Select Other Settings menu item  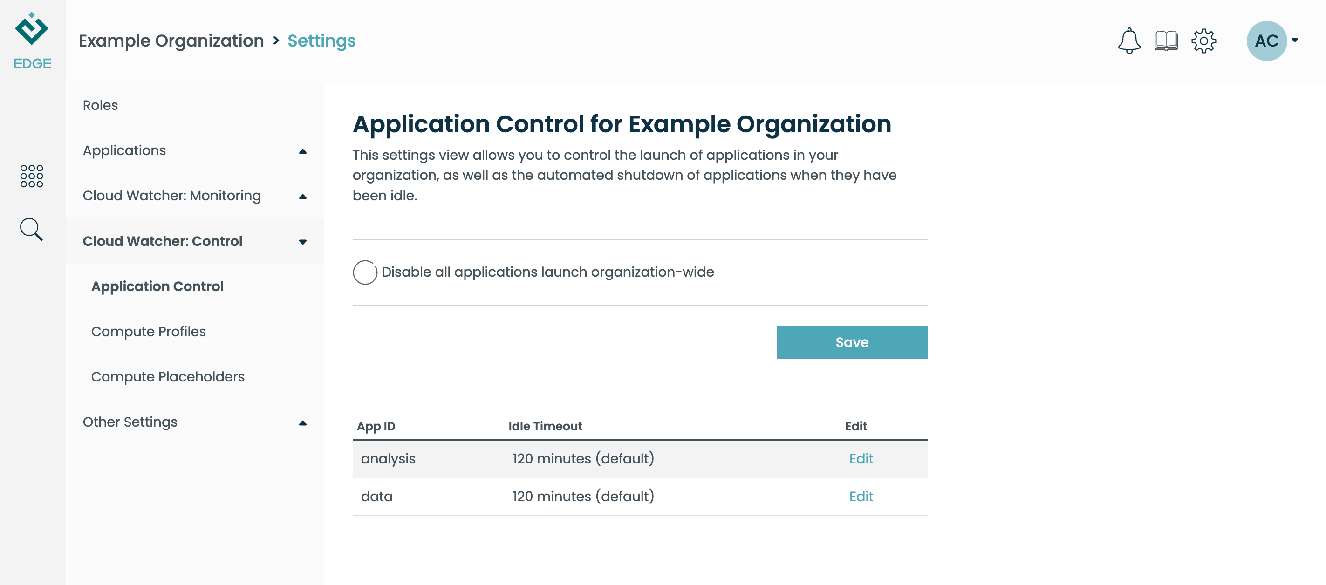pyautogui.click(x=130, y=422)
